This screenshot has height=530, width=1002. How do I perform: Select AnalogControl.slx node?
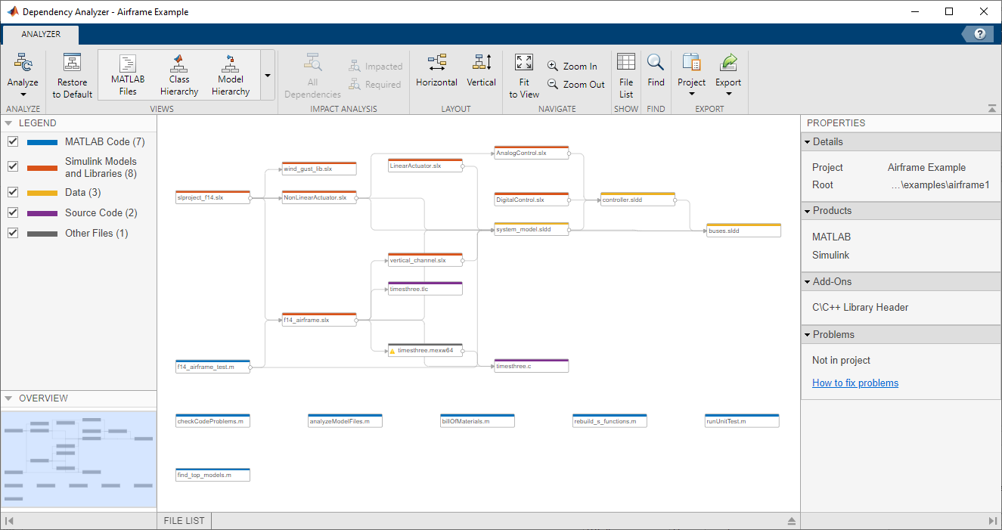pos(531,152)
